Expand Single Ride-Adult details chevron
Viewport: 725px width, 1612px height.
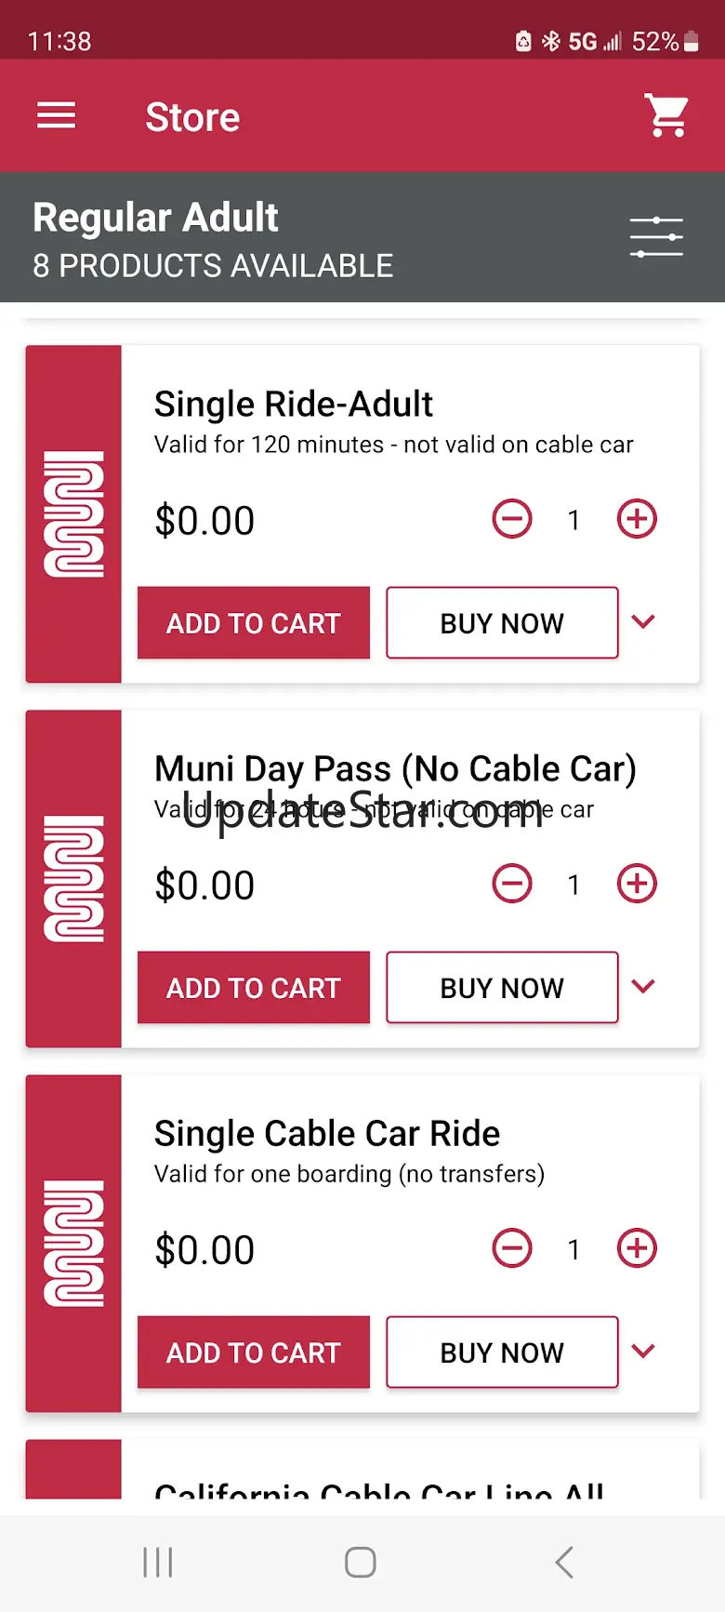coord(643,621)
